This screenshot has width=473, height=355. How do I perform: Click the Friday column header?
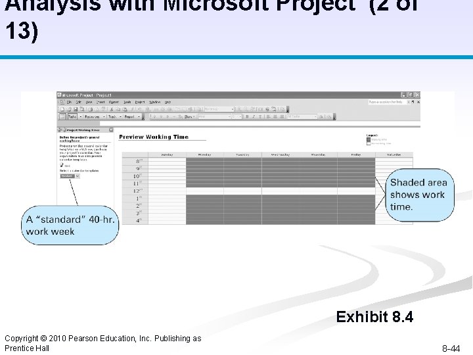356,154
